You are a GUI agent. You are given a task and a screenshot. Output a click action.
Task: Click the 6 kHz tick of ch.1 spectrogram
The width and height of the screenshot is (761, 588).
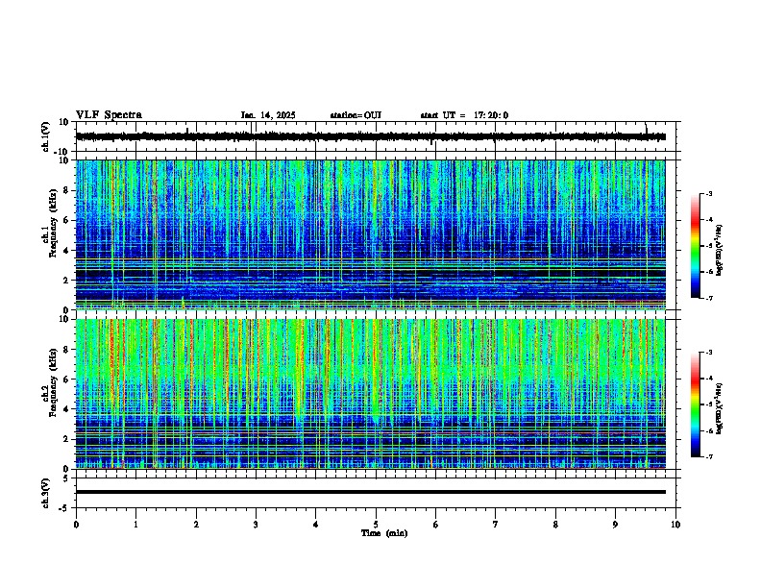[x=67, y=220]
